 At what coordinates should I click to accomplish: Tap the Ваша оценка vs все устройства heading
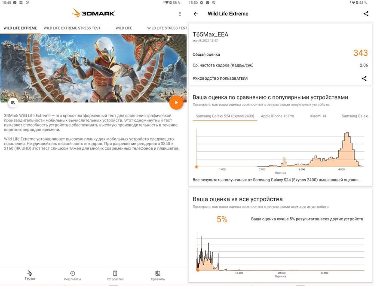click(x=238, y=199)
